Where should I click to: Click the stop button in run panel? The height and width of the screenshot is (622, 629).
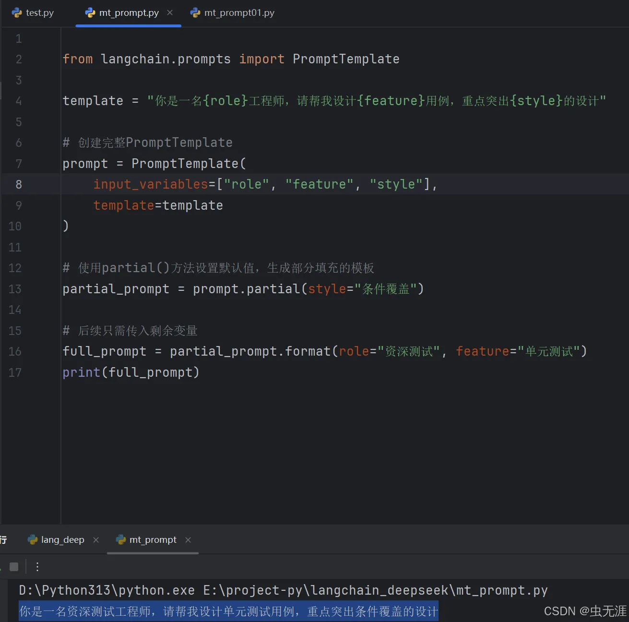pyautogui.click(x=14, y=567)
